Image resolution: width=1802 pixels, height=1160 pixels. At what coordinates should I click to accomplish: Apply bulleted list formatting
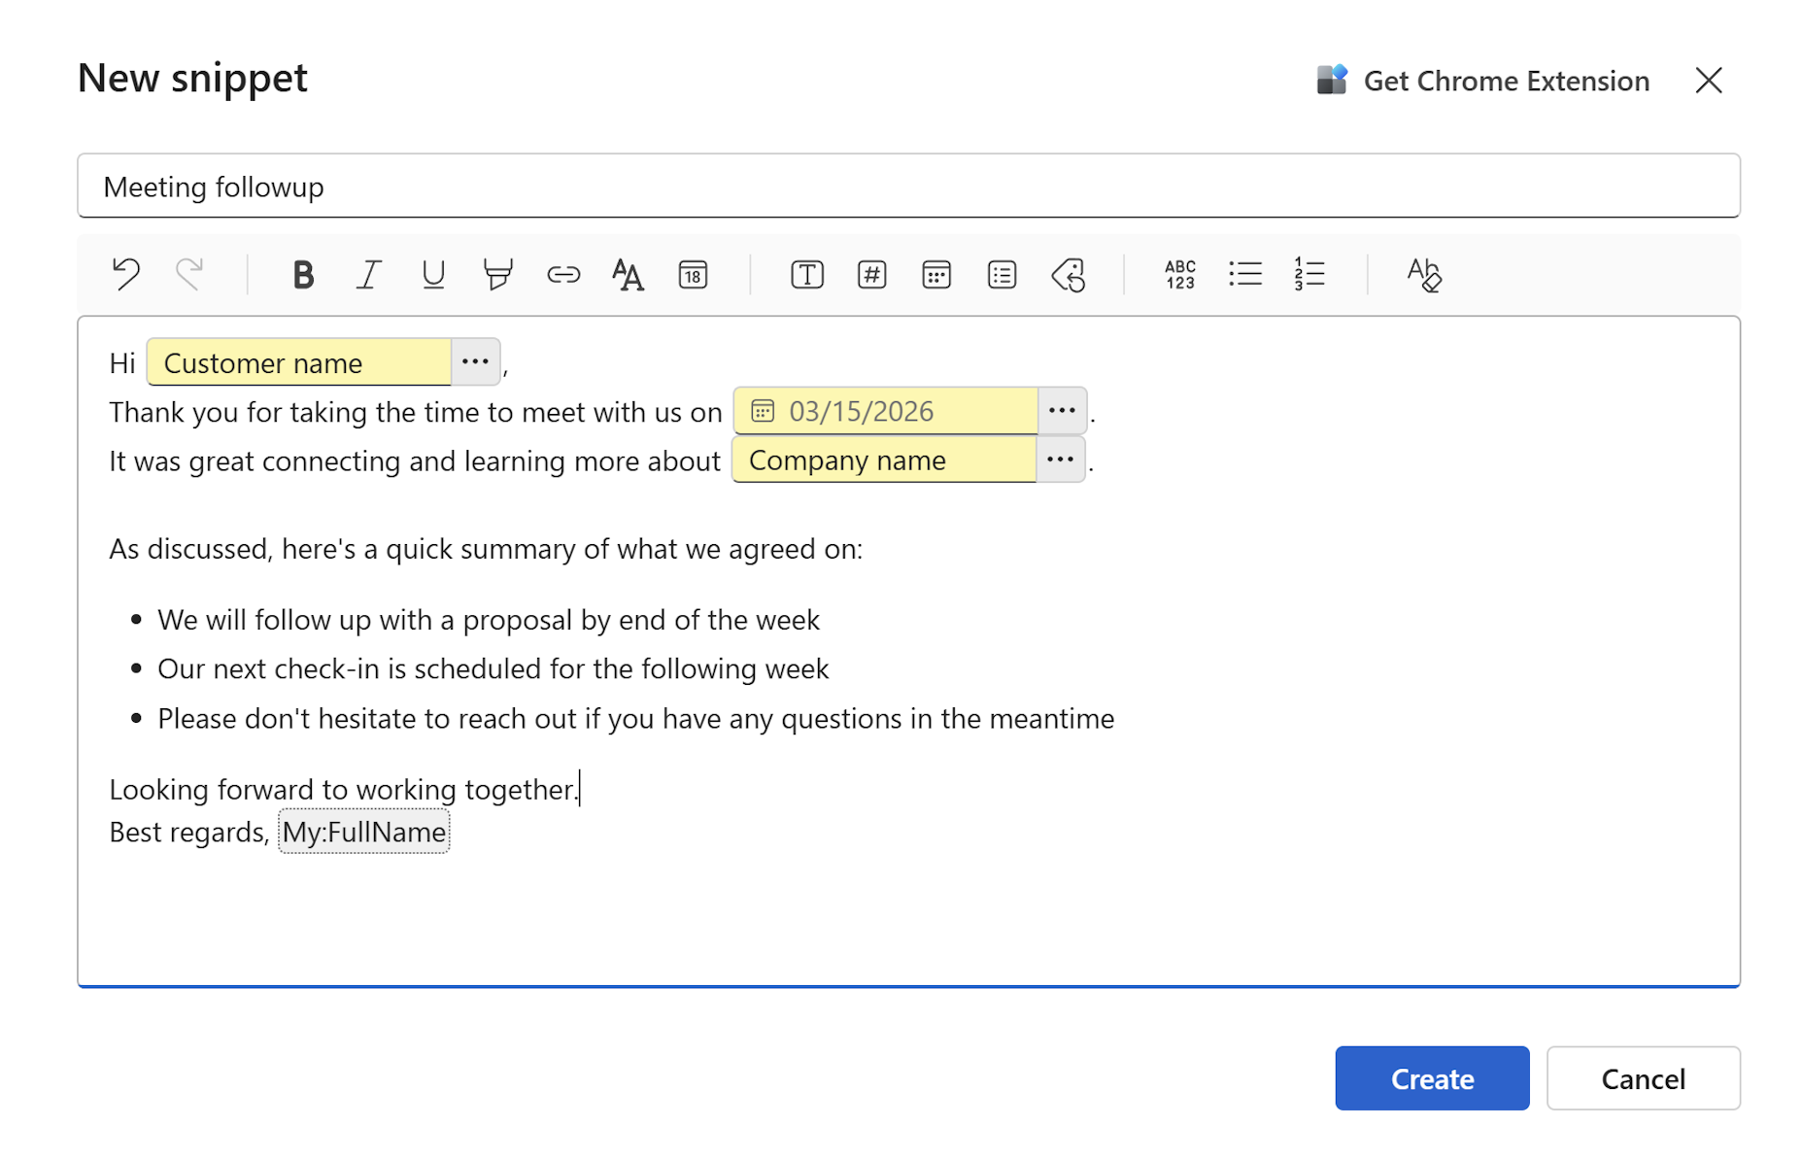click(1245, 275)
